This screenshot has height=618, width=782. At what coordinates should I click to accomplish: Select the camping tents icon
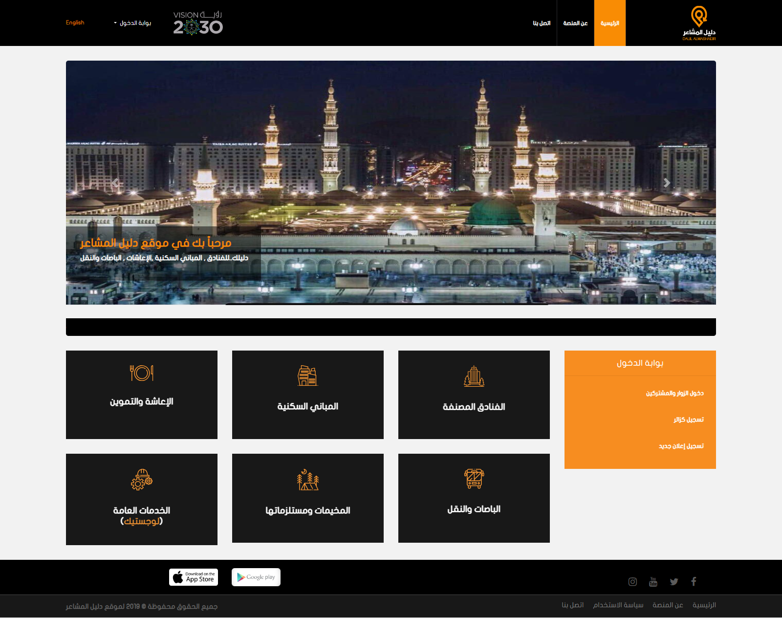(308, 480)
